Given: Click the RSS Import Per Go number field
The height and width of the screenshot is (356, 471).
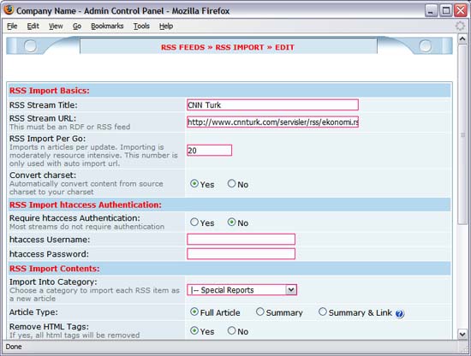Looking at the screenshot, I should click(209, 150).
